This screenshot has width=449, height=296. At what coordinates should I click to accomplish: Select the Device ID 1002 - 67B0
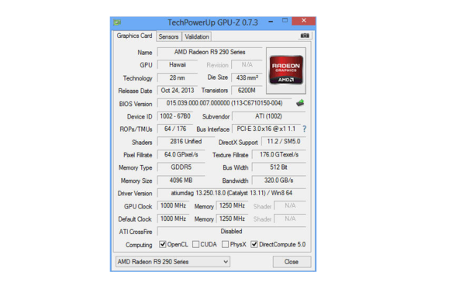(x=175, y=116)
